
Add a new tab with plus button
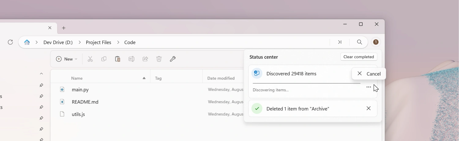point(64,28)
